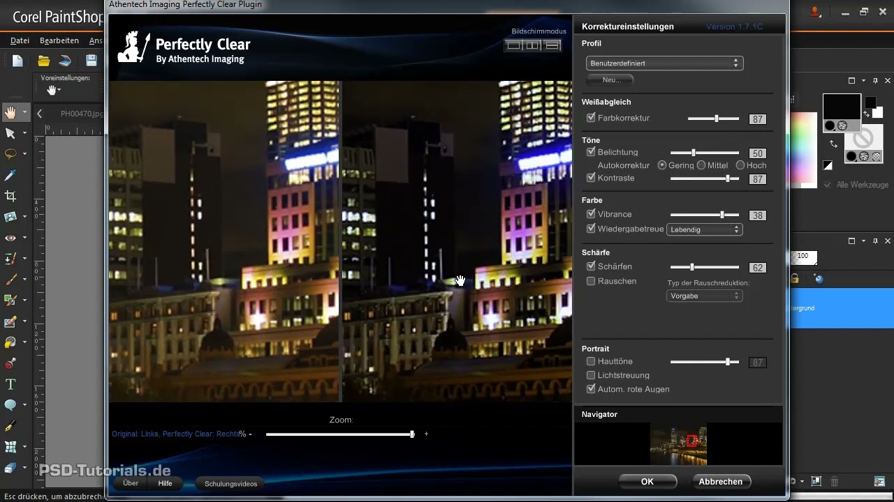This screenshot has height=502, width=894.
Task: Select the Pan hand tool
Action: coord(10,112)
